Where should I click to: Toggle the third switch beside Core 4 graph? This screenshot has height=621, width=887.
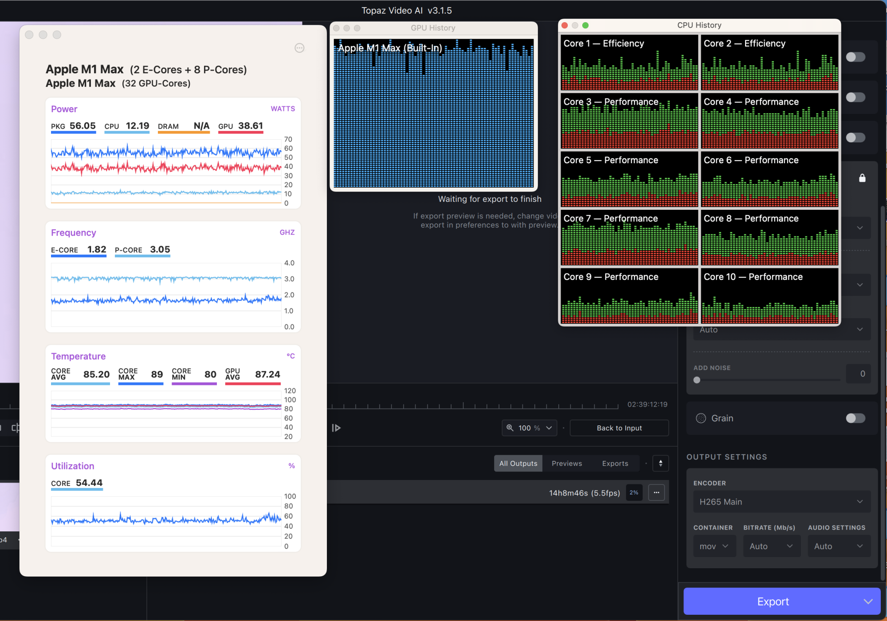[855, 138]
